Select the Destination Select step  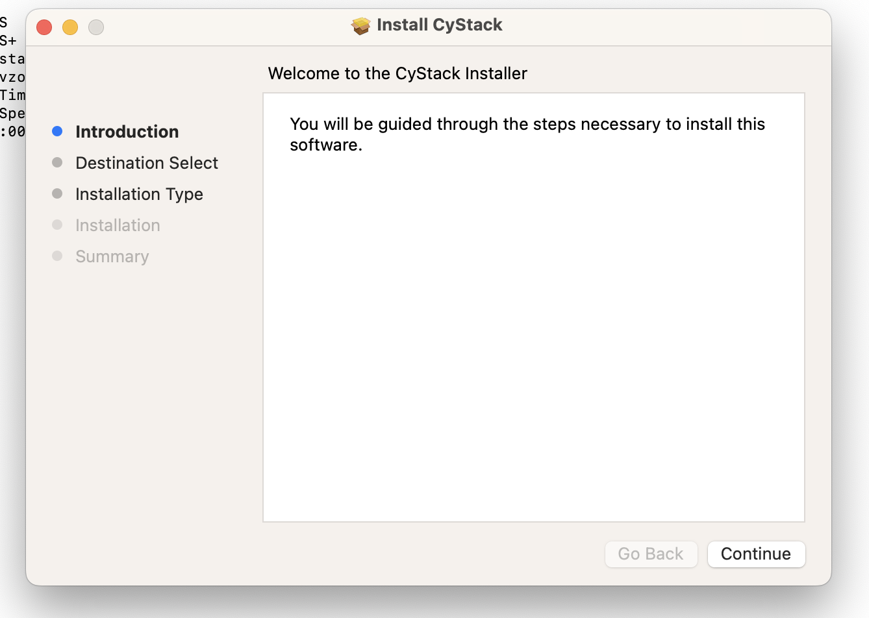click(147, 163)
